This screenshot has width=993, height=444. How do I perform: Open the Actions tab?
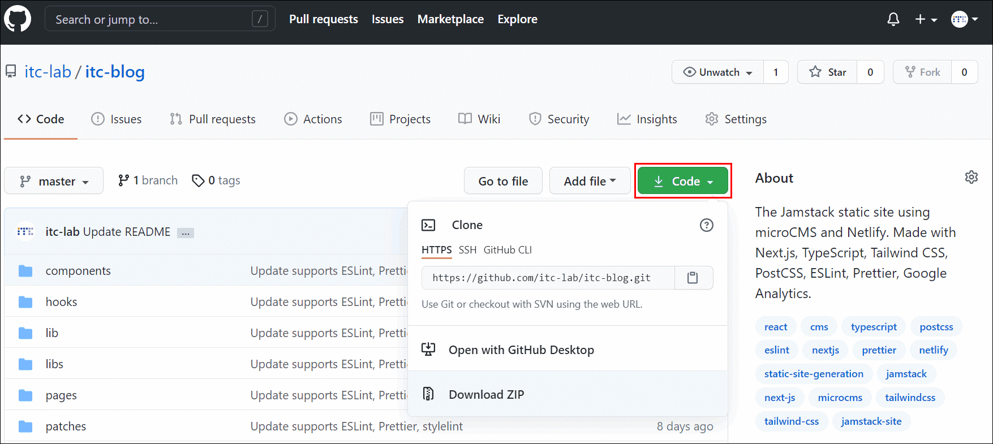(x=313, y=119)
